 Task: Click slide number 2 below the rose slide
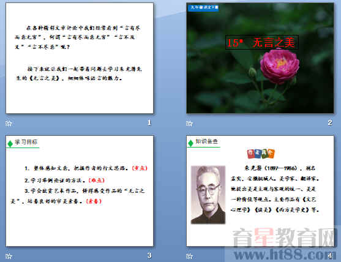(330, 122)
